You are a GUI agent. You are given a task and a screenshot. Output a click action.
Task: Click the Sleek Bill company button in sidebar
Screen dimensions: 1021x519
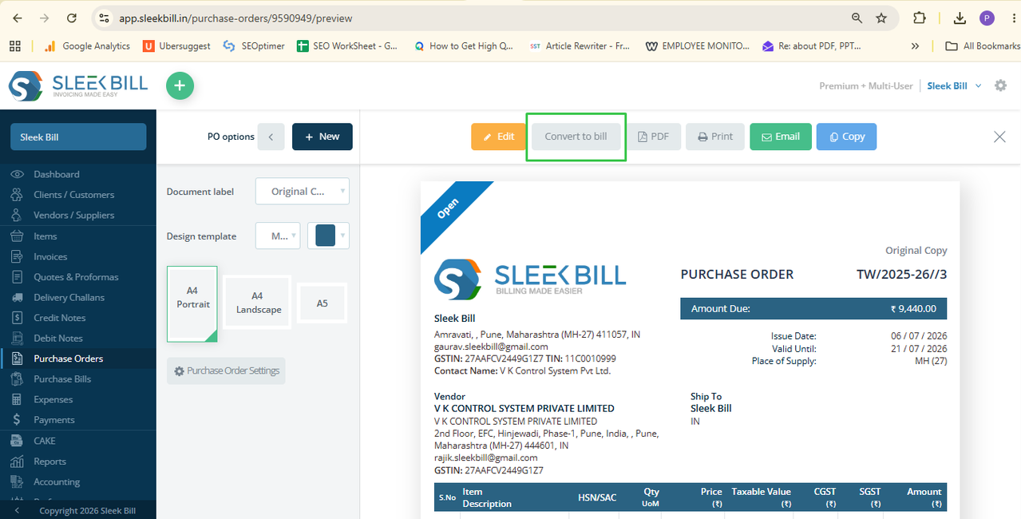[x=78, y=137]
